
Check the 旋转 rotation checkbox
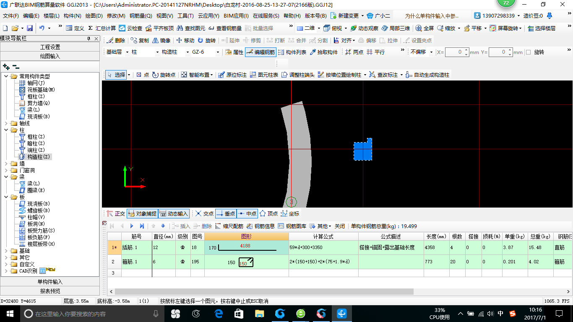coord(528,52)
